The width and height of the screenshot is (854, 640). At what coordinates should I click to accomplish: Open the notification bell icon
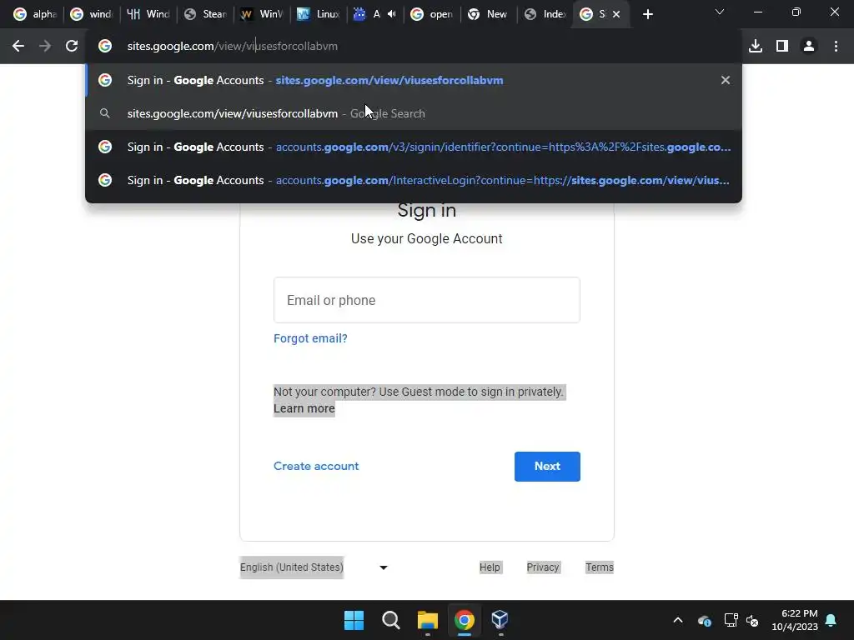[831, 620]
